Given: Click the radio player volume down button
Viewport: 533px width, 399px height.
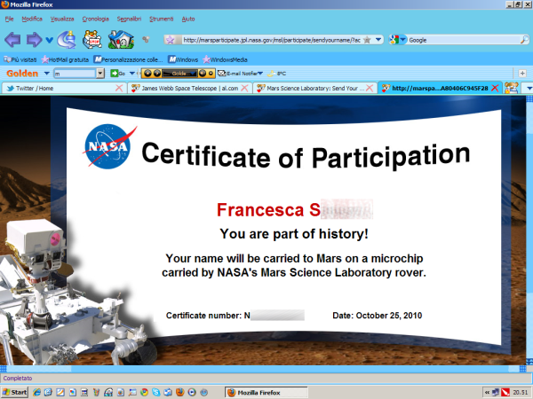Looking at the screenshot, I should (x=211, y=74).
